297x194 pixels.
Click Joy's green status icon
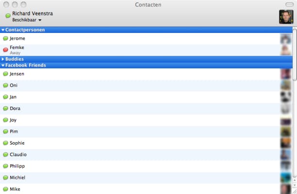point(5,120)
